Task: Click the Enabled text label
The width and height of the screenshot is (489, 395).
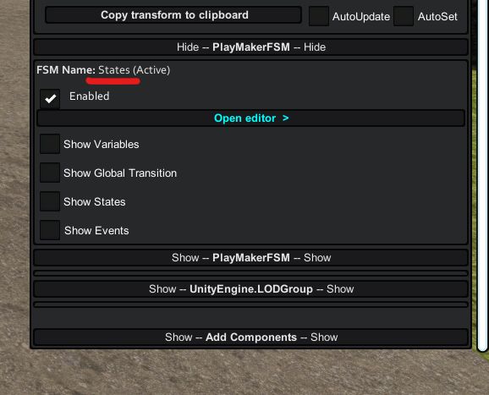Action: (x=89, y=96)
